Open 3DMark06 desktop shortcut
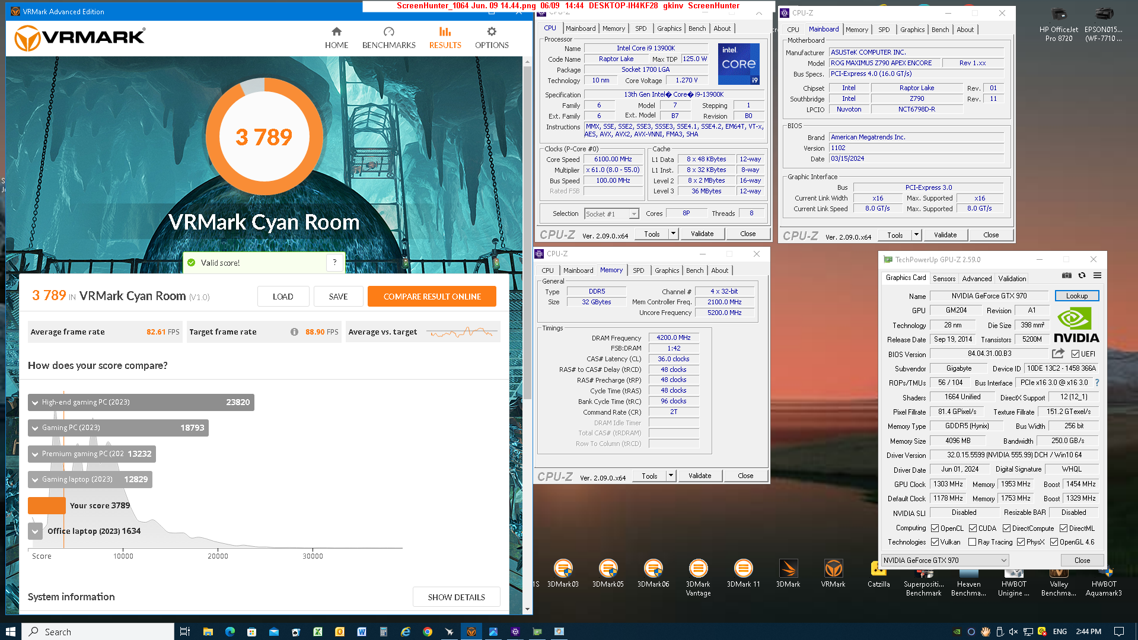1138x640 pixels. tap(653, 573)
